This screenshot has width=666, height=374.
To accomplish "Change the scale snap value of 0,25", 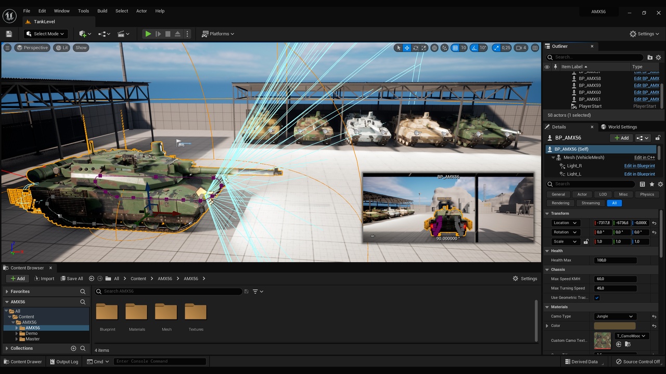I will 506,48.
